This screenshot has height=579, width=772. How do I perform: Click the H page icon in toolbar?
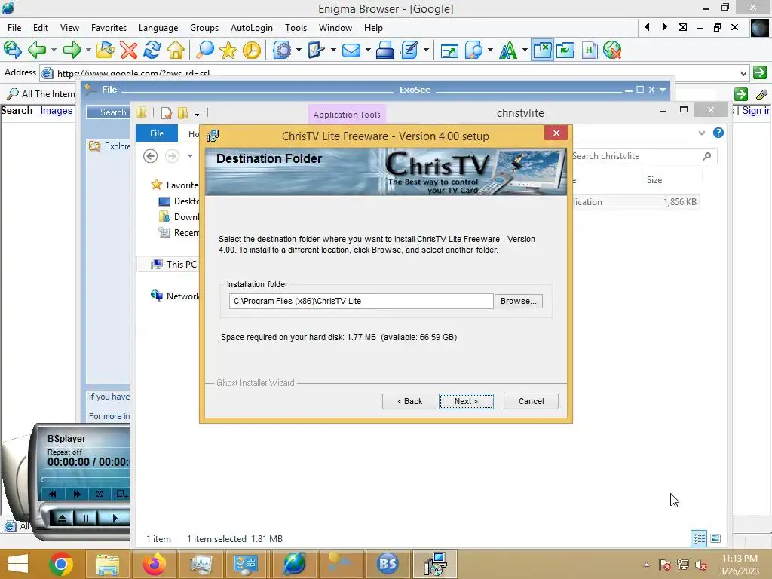590,50
